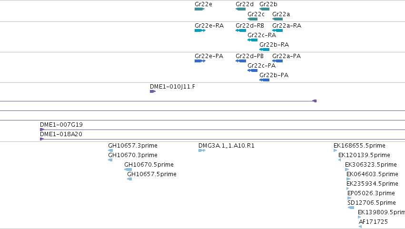Select the Gr22b-RA transcript glyph

264,50
